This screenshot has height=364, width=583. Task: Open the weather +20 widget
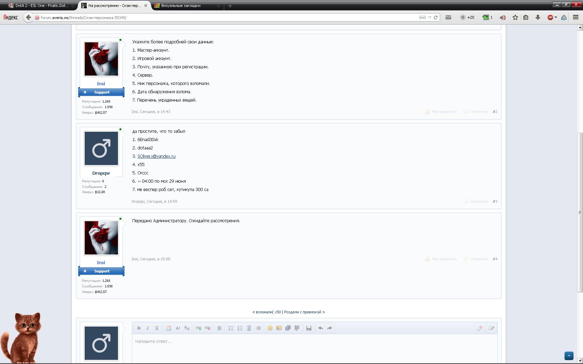coord(467,17)
